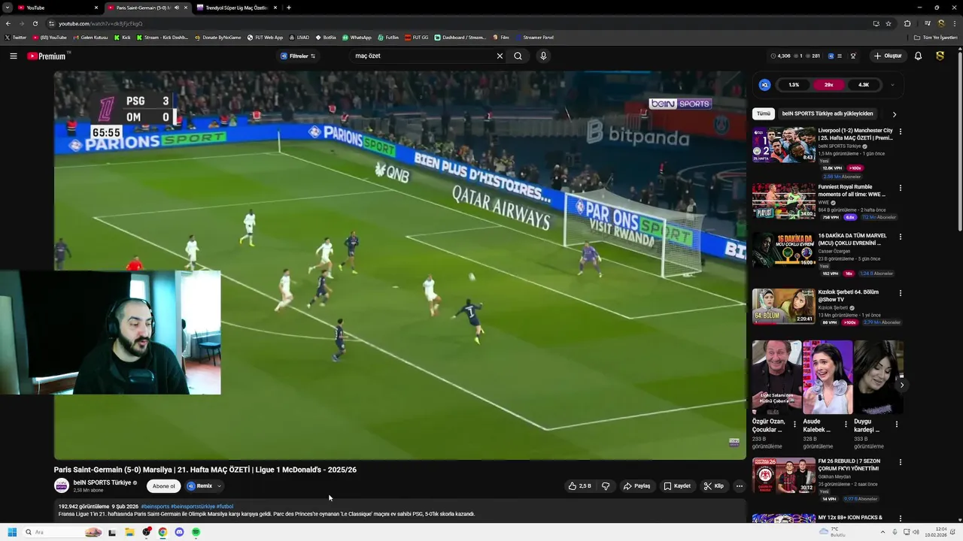Create a clip with Klip button
Screen dimensions: 963x541
tap(714, 486)
